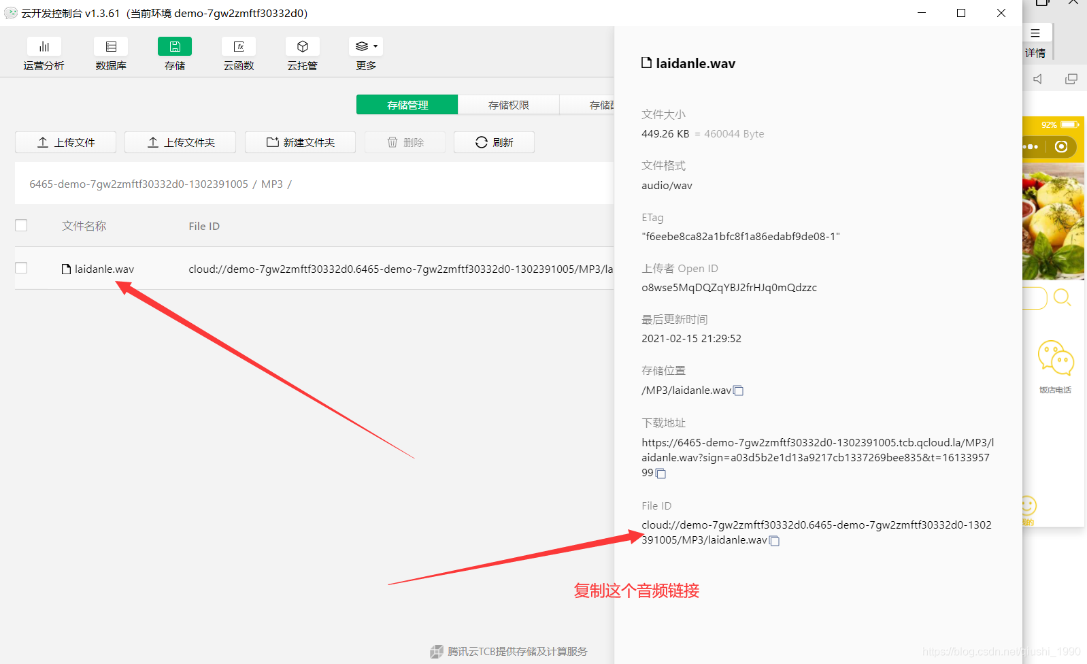Click the mini program capsule record icon
The image size is (1087, 664).
[1061, 146]
